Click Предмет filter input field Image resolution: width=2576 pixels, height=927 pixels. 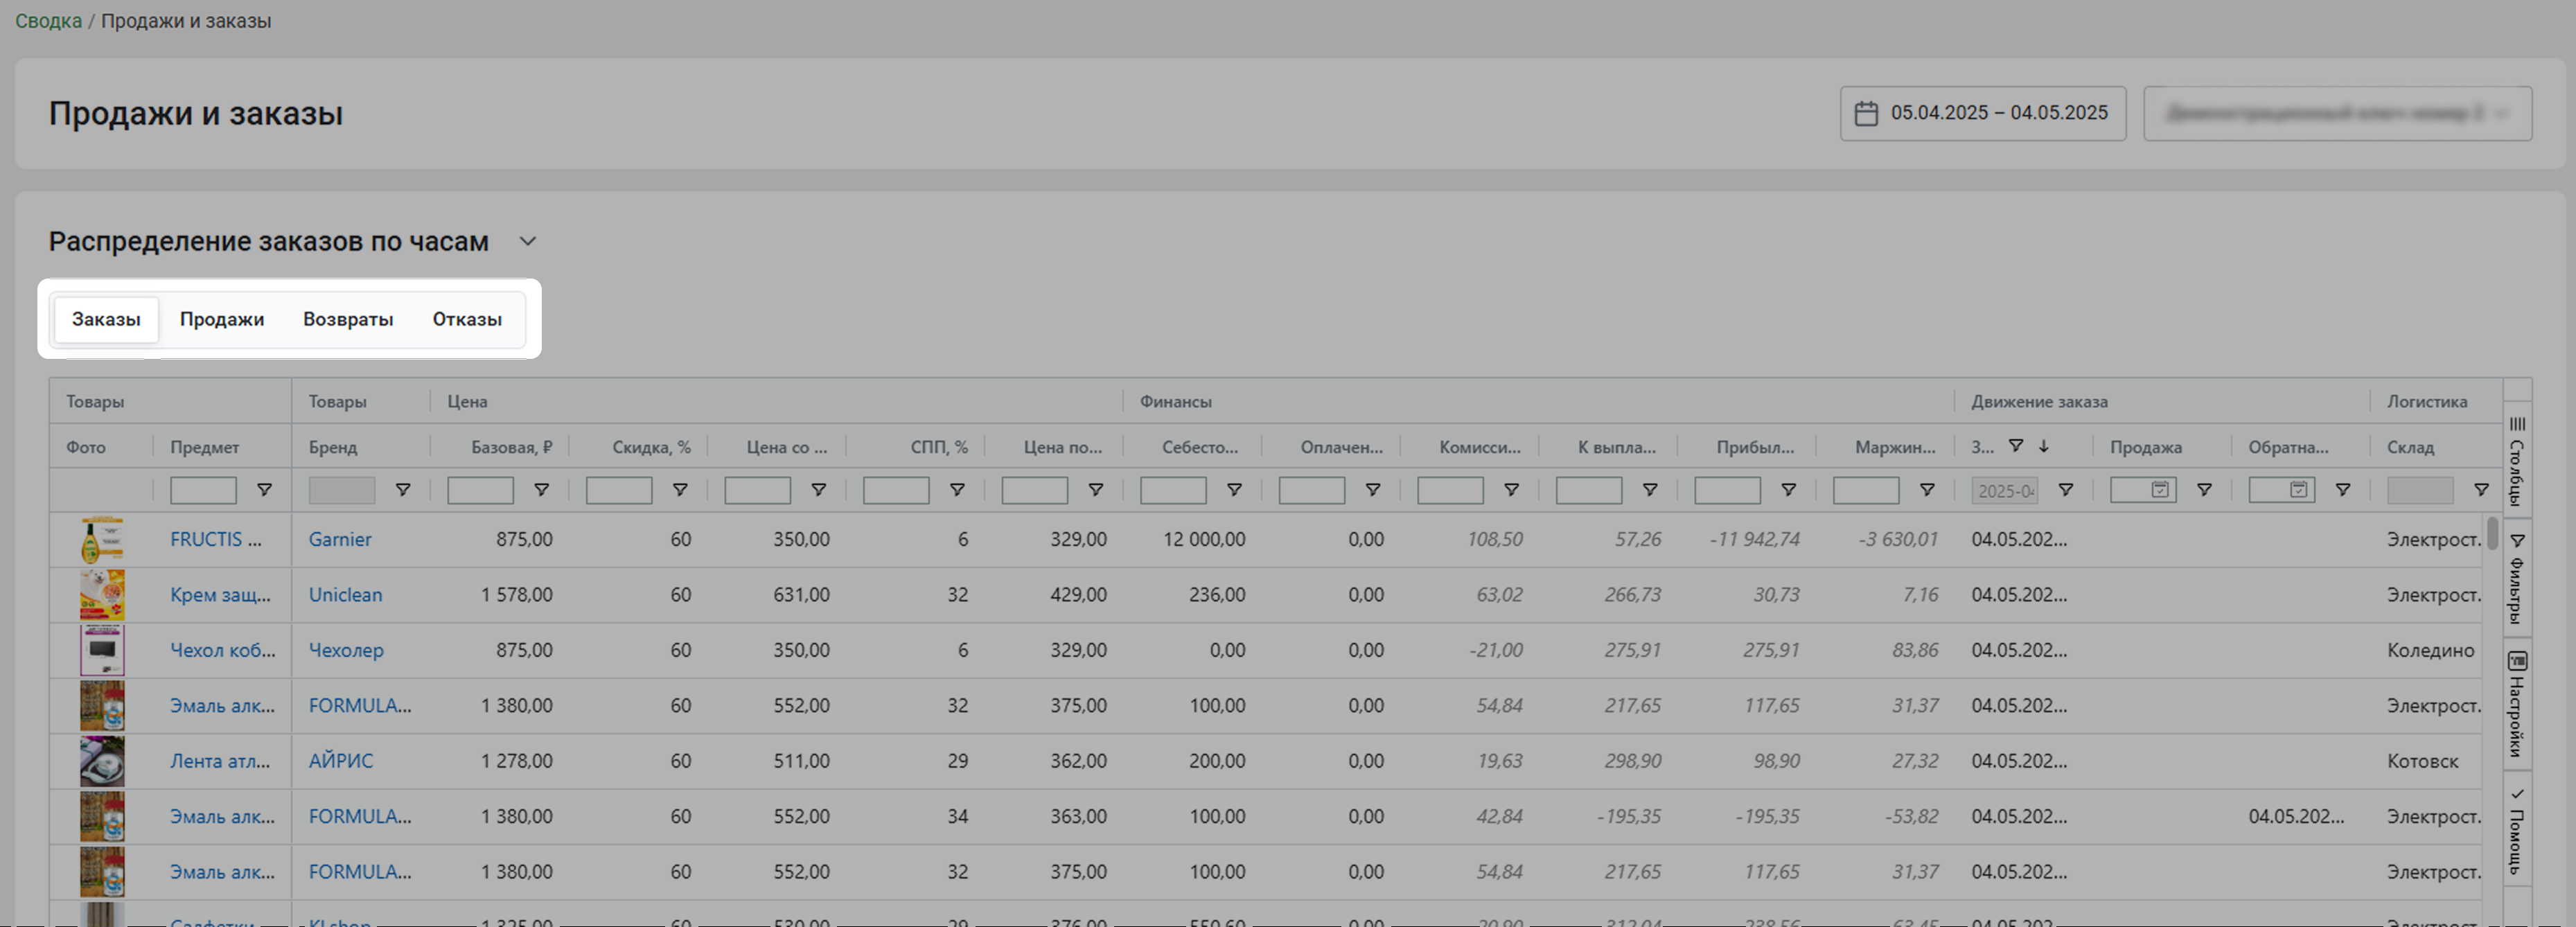(x=203, y=490)
